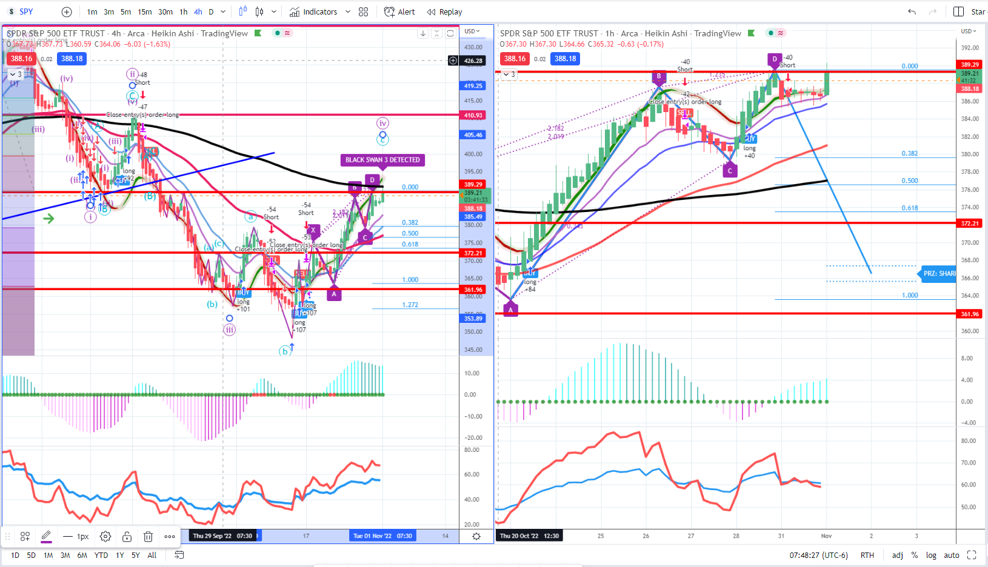This screenshot has width=988, height=567.
Task: Open the USD currency dropdown on the 4h chart
Action: (x=472, y=31)
